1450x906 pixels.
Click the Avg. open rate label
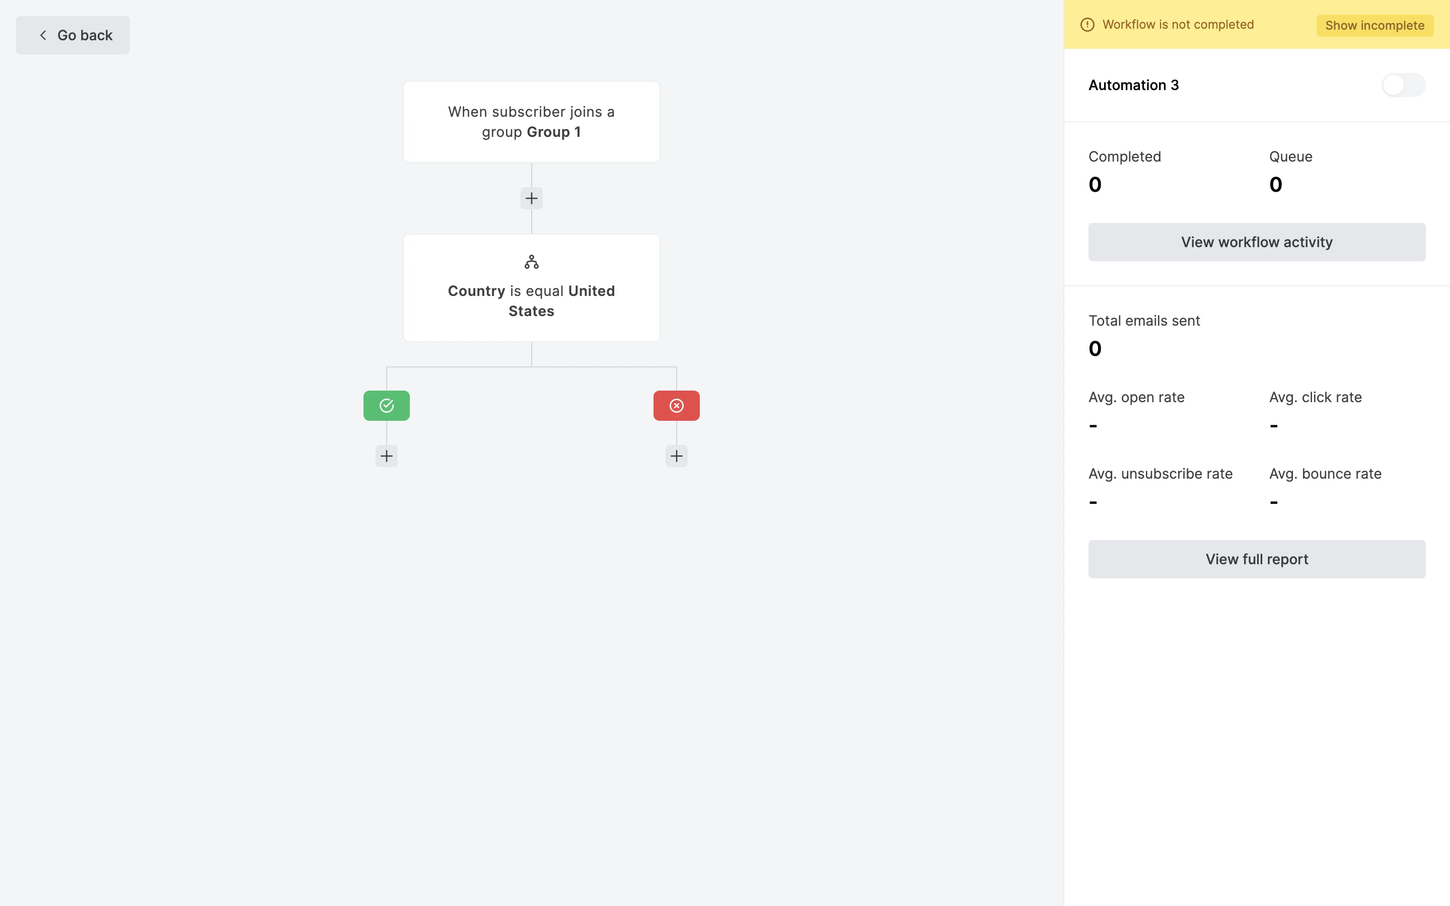click(x=1136, y=397)
